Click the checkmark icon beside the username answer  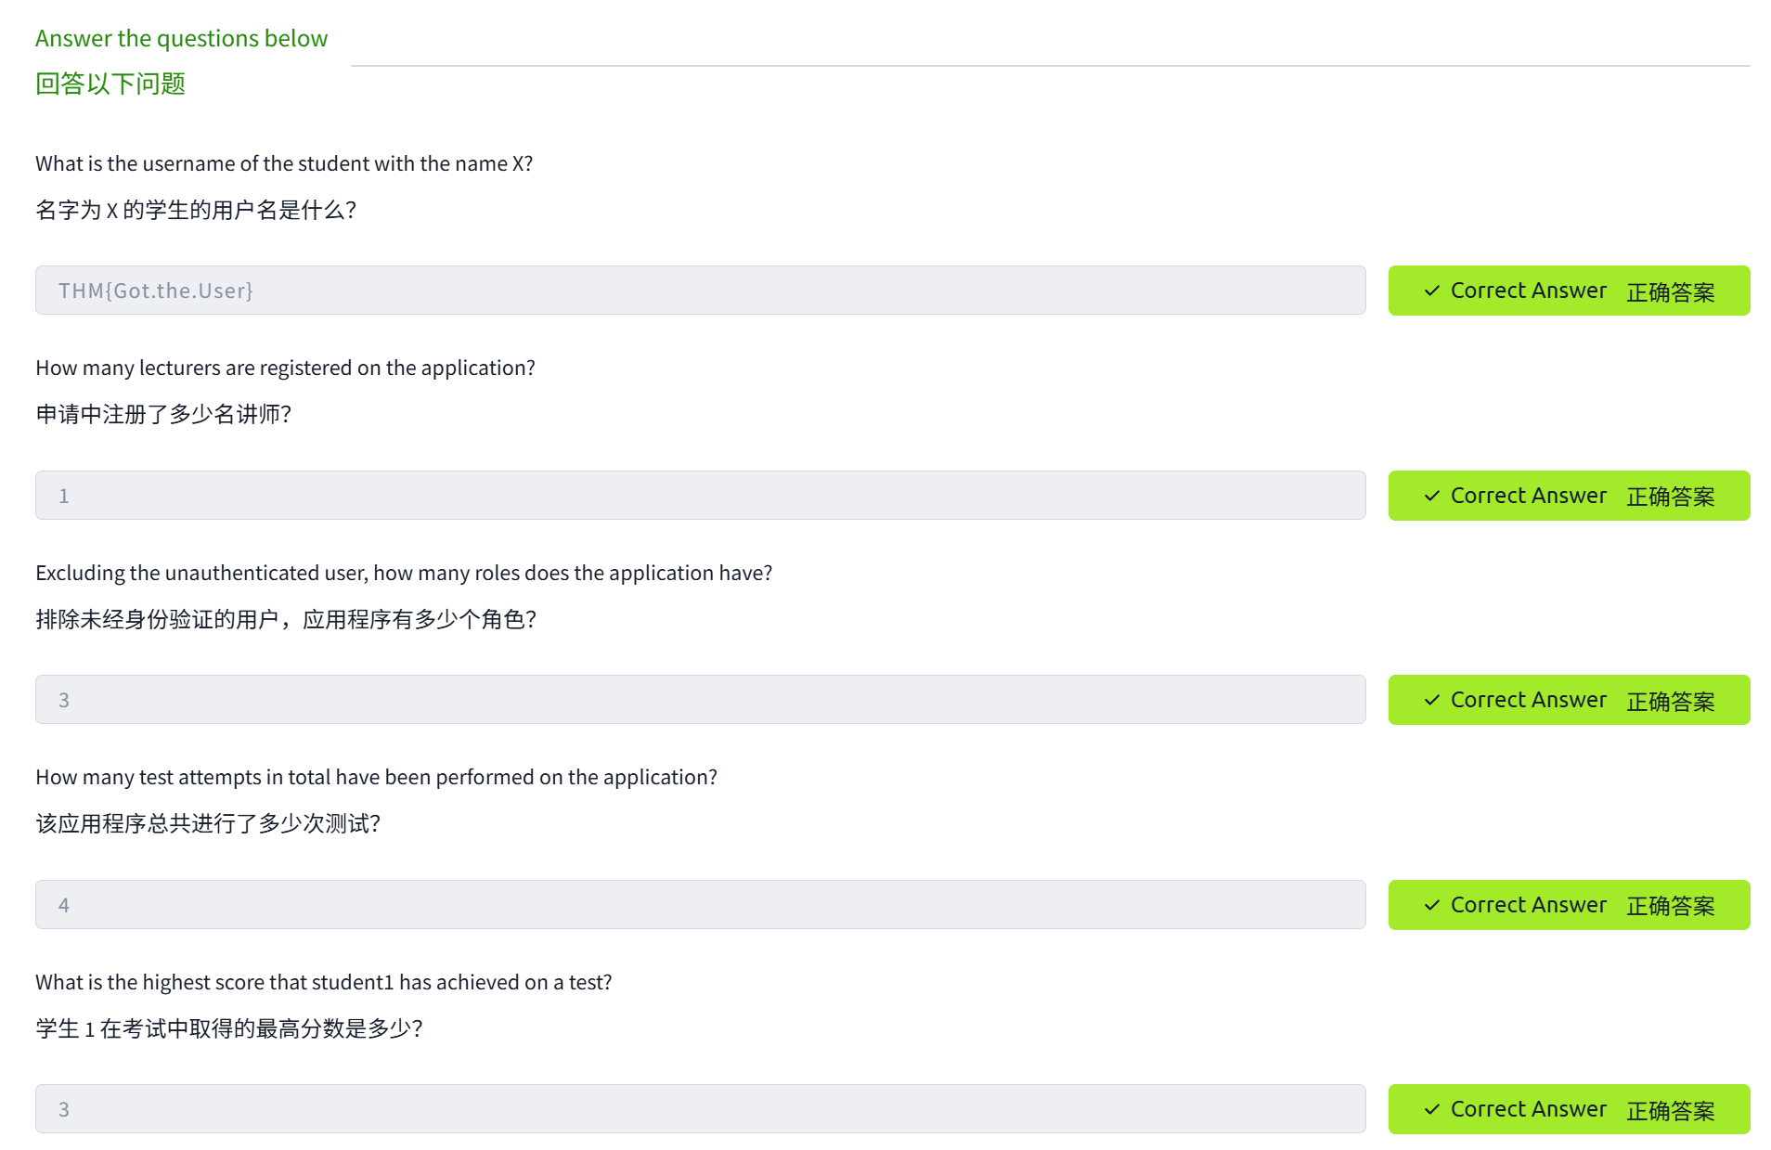click(x=1431, y=291)
